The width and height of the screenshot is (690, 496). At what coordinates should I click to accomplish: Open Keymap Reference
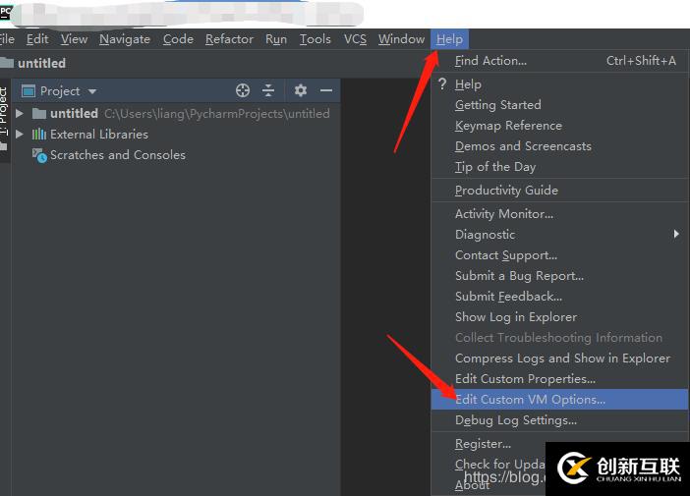point(559,126)
